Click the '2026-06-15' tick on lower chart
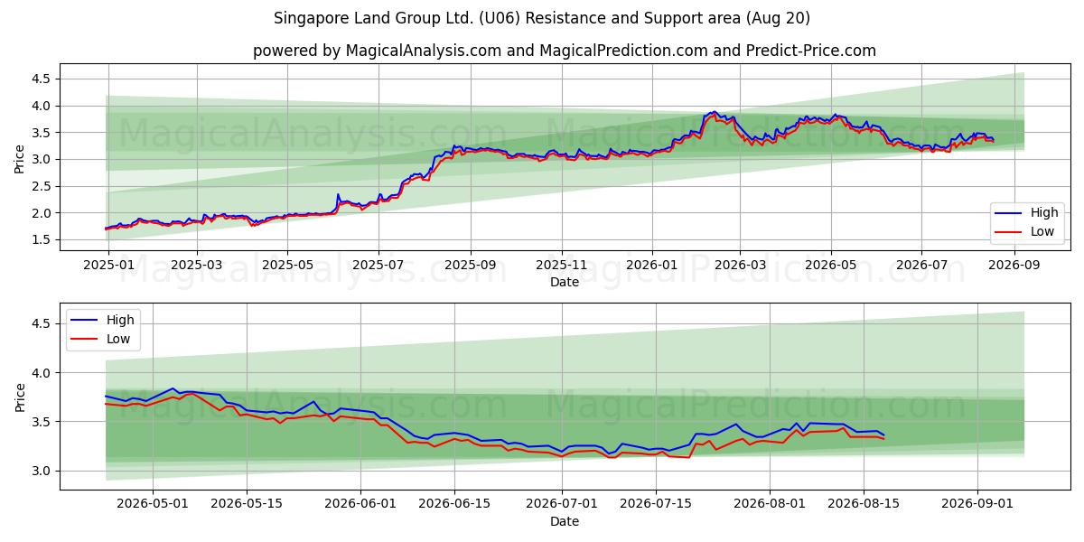This screenshot has height=542, width=1084. (x=455, y=504)
